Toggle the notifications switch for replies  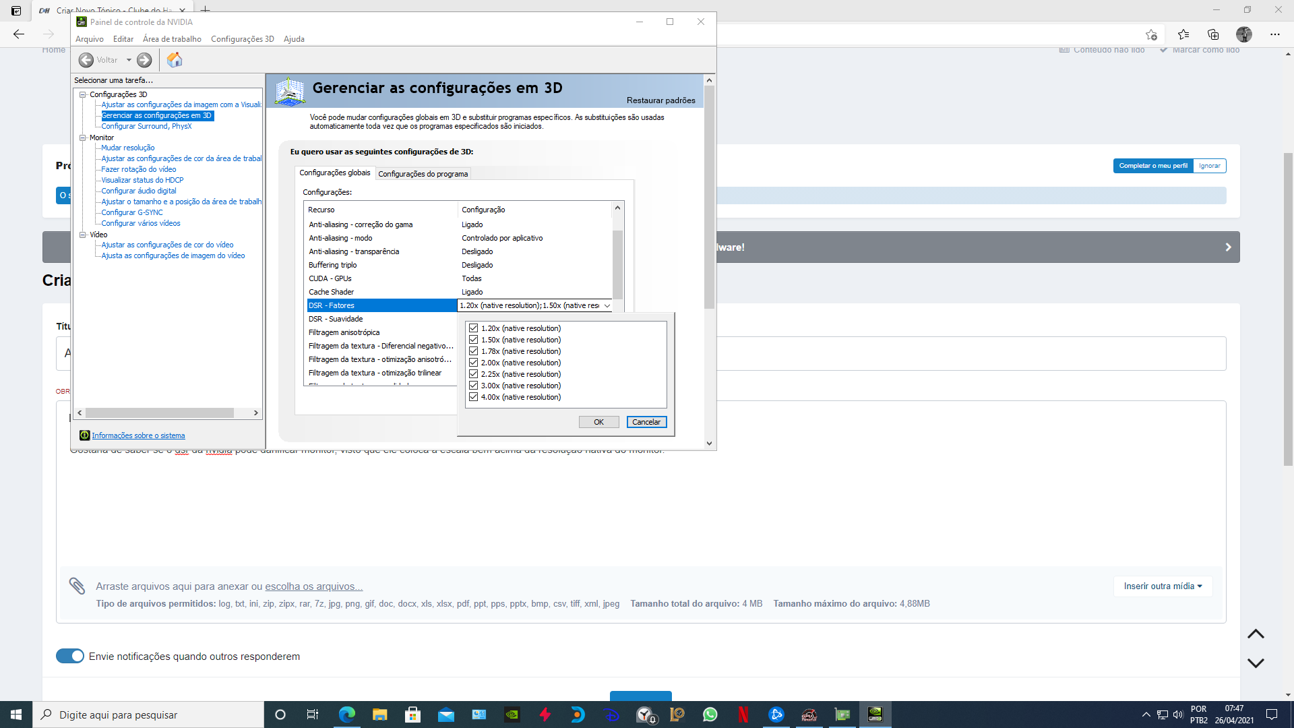pos(70,656)
